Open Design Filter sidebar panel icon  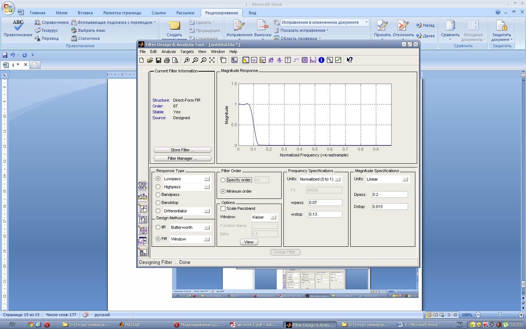tap(142, 252)
